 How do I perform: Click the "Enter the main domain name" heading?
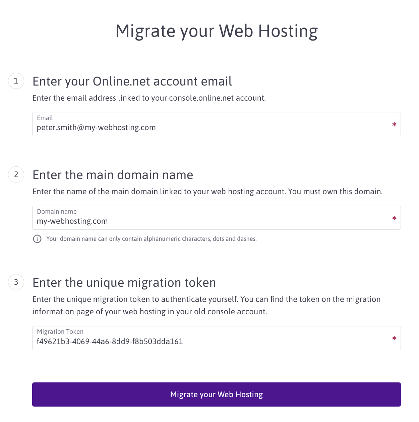[x=113, y=175]
